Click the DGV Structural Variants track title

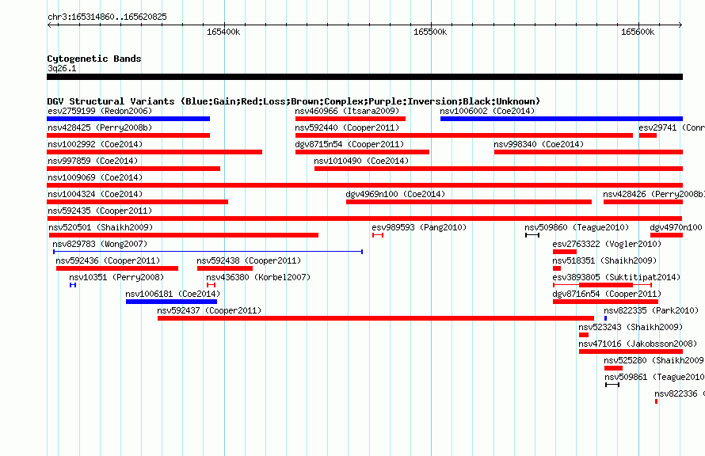294,101
